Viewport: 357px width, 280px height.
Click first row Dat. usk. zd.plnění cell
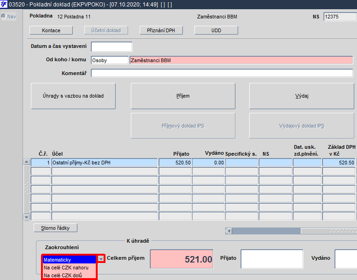[x=307, y=163]
